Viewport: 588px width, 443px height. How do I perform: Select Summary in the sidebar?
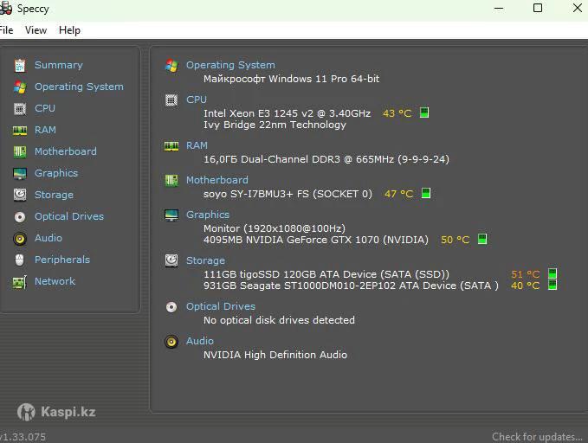(x=58, y=65)
